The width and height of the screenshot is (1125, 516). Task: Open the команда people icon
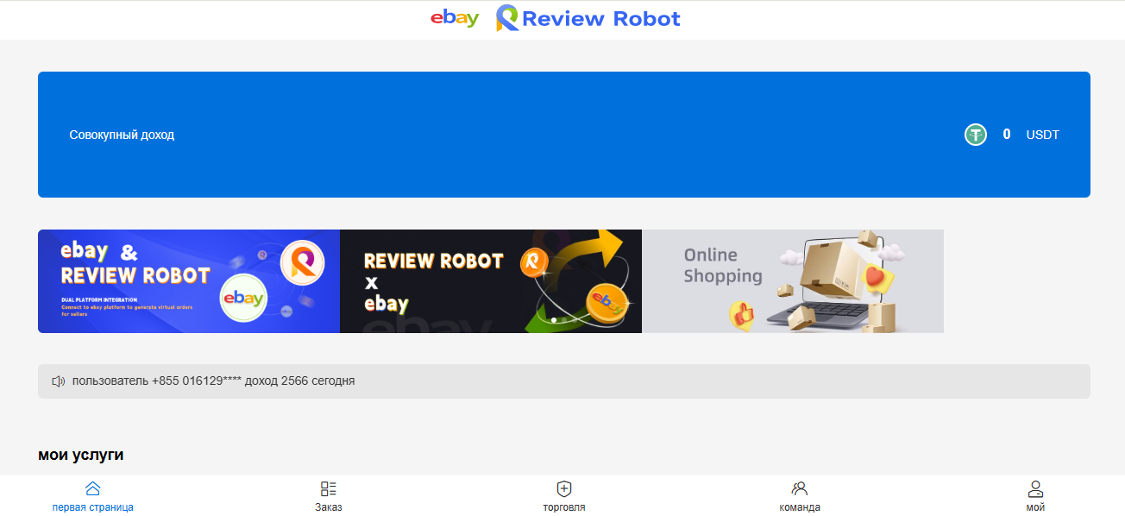[x=800, y=488]
